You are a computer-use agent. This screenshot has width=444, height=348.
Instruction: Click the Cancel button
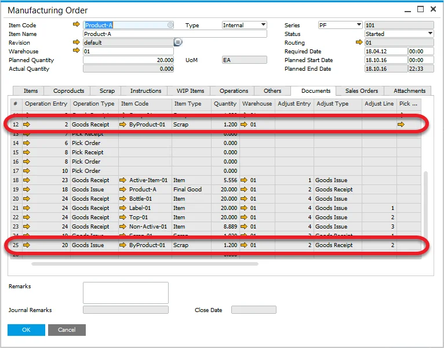pos(67,329)
